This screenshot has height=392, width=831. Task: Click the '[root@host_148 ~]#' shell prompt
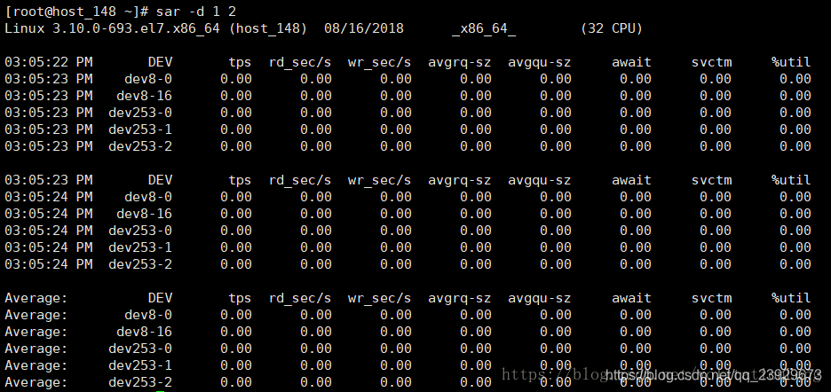click(78, 12)
